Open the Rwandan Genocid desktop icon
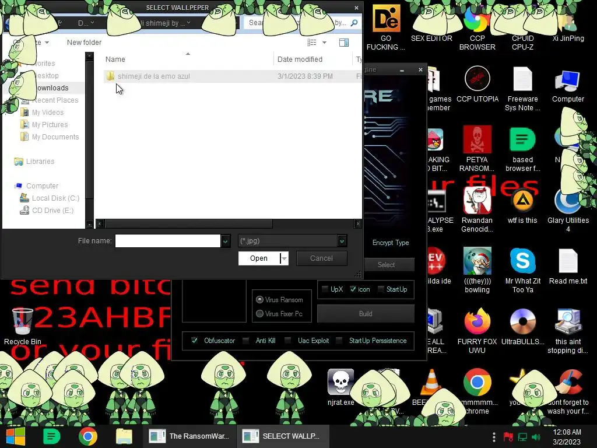 pos(477,200)
